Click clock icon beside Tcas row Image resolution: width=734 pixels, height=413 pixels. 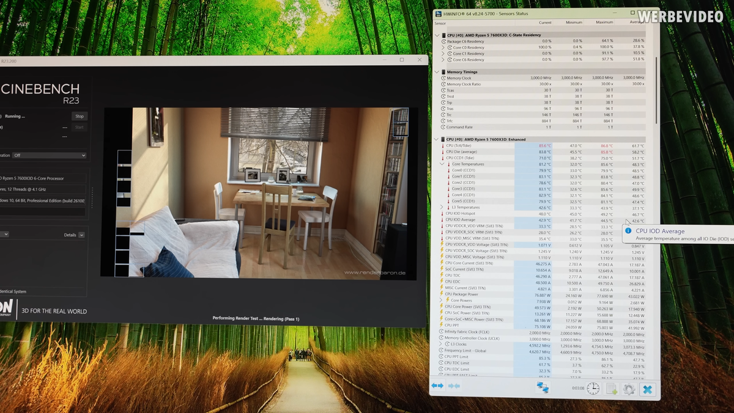443,90
